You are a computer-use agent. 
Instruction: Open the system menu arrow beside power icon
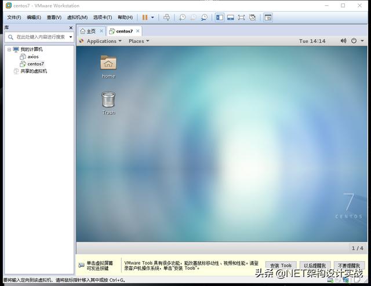(x=362, y=41)
